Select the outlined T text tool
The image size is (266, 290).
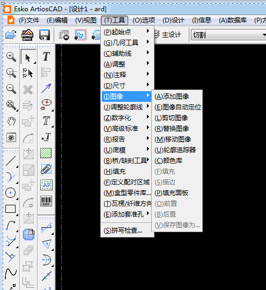tap(46, 121)
